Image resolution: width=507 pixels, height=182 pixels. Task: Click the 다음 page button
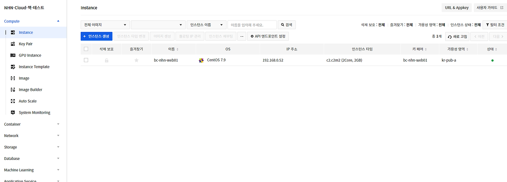[498, 36]
